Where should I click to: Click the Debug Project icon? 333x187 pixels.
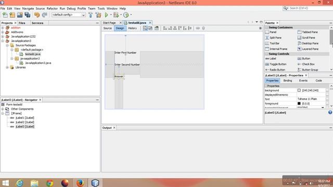(116, 15)
